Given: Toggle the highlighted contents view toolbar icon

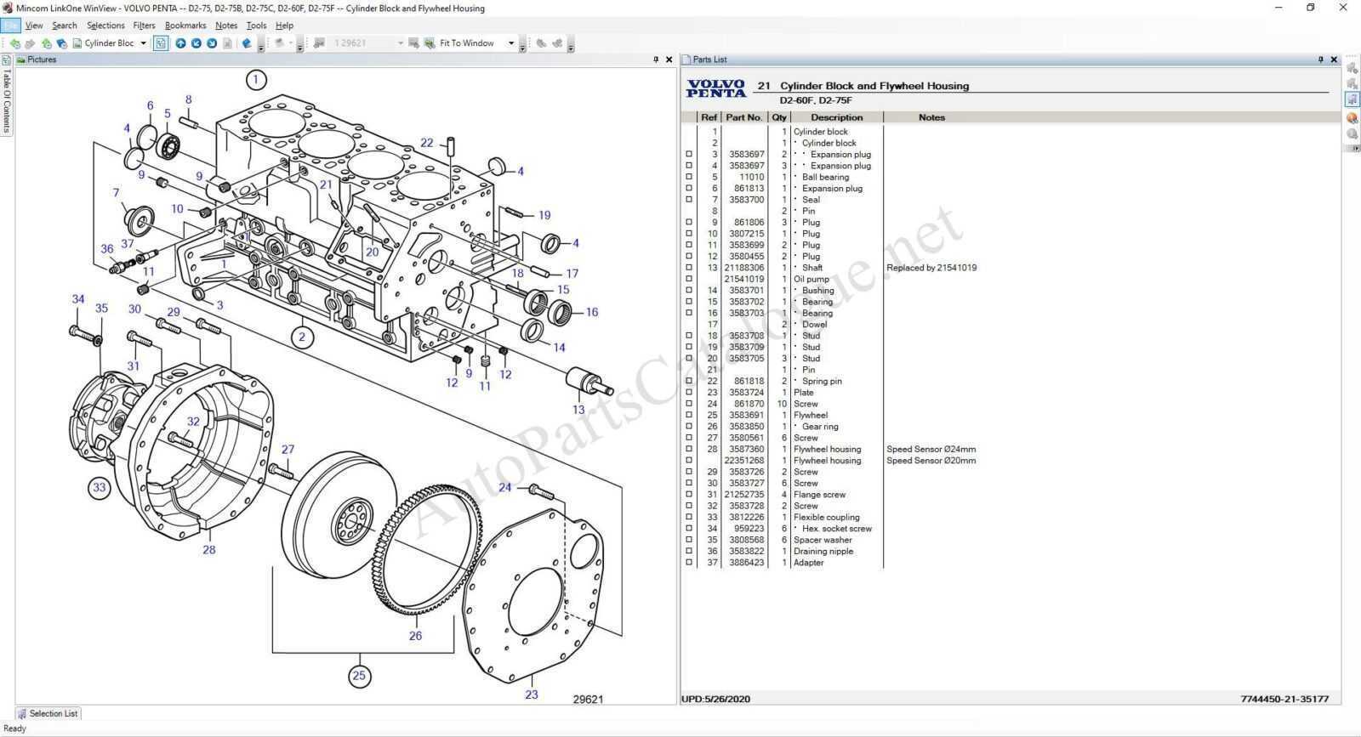Looking at the screenshot, I should point(161,43).
